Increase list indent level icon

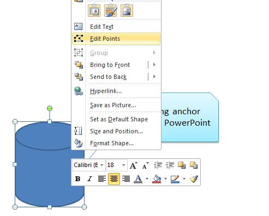point(170,165)
